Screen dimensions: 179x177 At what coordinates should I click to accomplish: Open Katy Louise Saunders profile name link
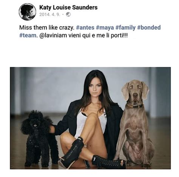[x=68, y=8]
